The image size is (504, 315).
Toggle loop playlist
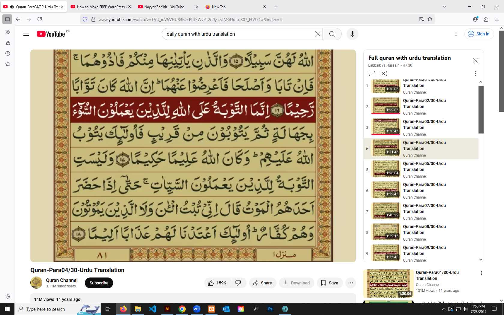coord(372,73)
